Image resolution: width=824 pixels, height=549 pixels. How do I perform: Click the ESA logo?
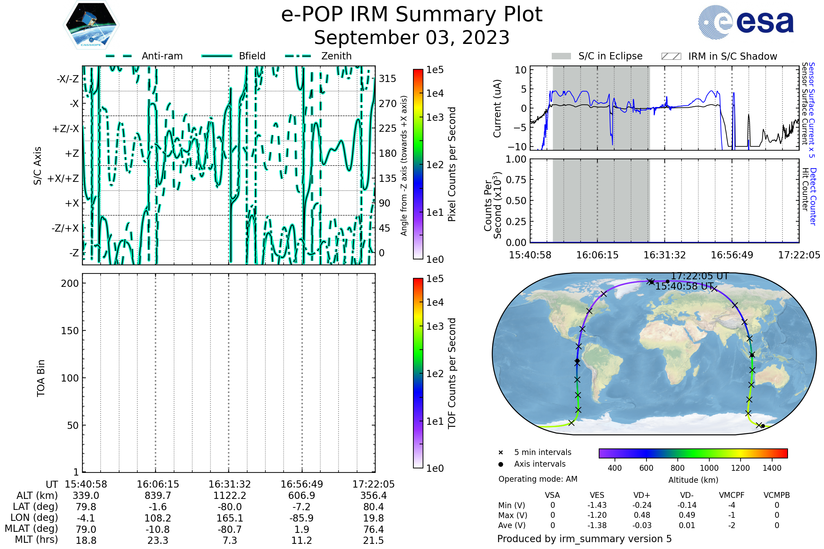(745, 22)
